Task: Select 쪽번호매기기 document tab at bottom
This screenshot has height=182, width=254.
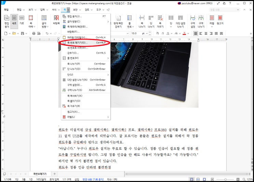Action: click(x=40, y=174)
